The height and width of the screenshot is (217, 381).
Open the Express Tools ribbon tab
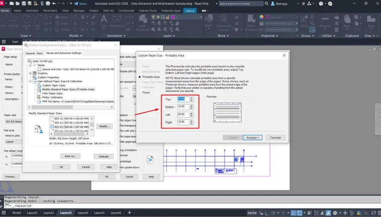[148, 11]
